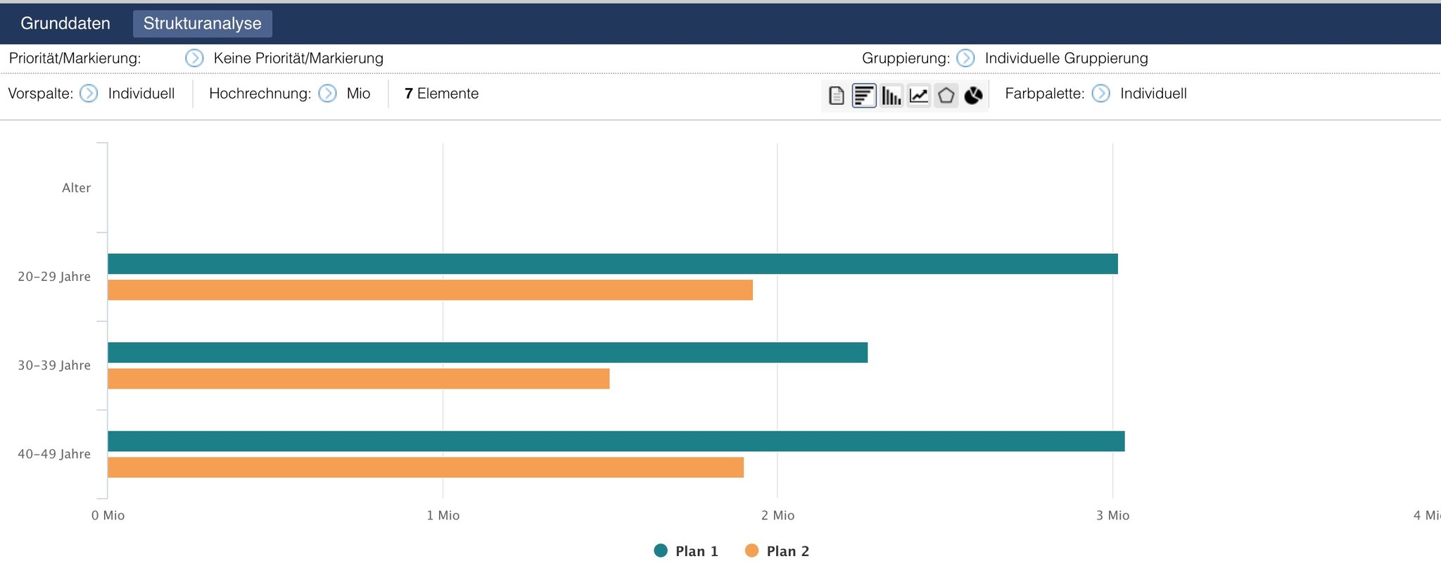Click the Alter axis category label

click(x=76, y=188)
